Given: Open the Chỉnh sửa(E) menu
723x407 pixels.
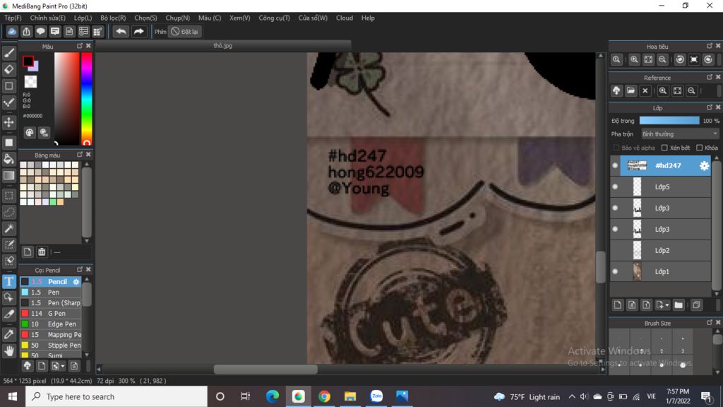Looking at the screenshot, I should [47, 18].
